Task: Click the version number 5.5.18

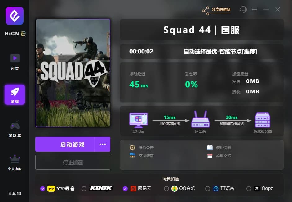Action: click(15, 193)
